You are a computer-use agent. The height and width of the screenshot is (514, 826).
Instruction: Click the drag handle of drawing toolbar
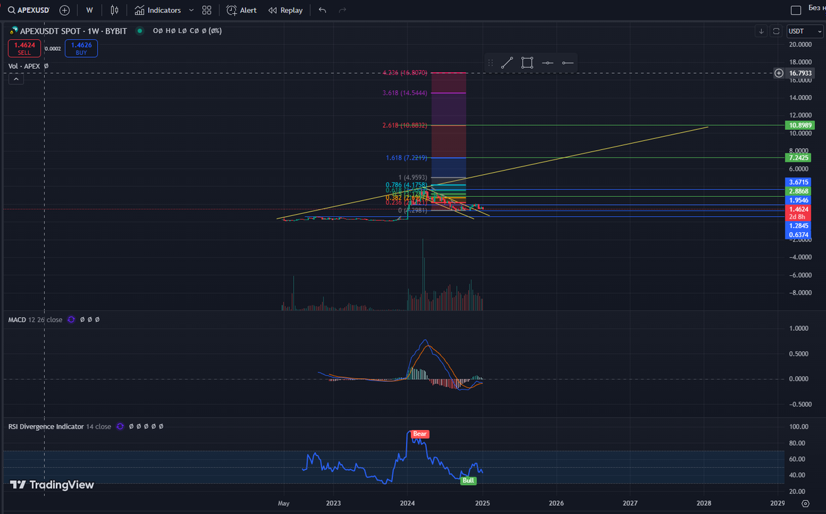490,63
